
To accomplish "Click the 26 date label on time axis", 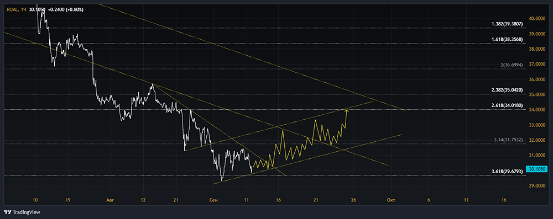I will pos(353,200).
